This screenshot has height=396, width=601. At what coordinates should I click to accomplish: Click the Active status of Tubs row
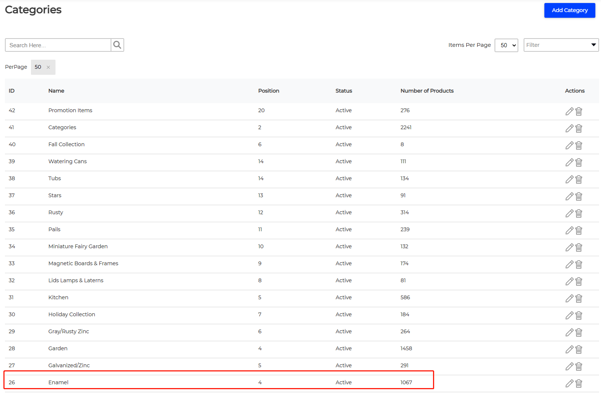344,178
